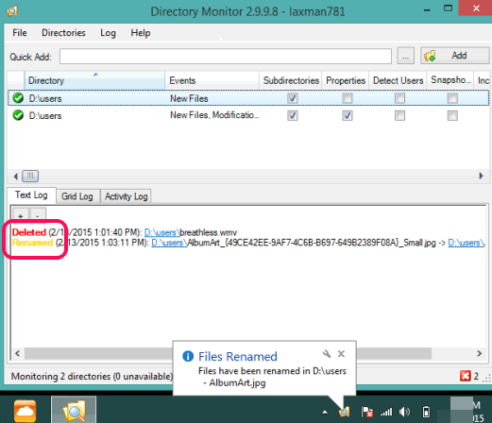Click Directory Monitor taskbar button
This screenshot has width=492, height=423.
74,410
